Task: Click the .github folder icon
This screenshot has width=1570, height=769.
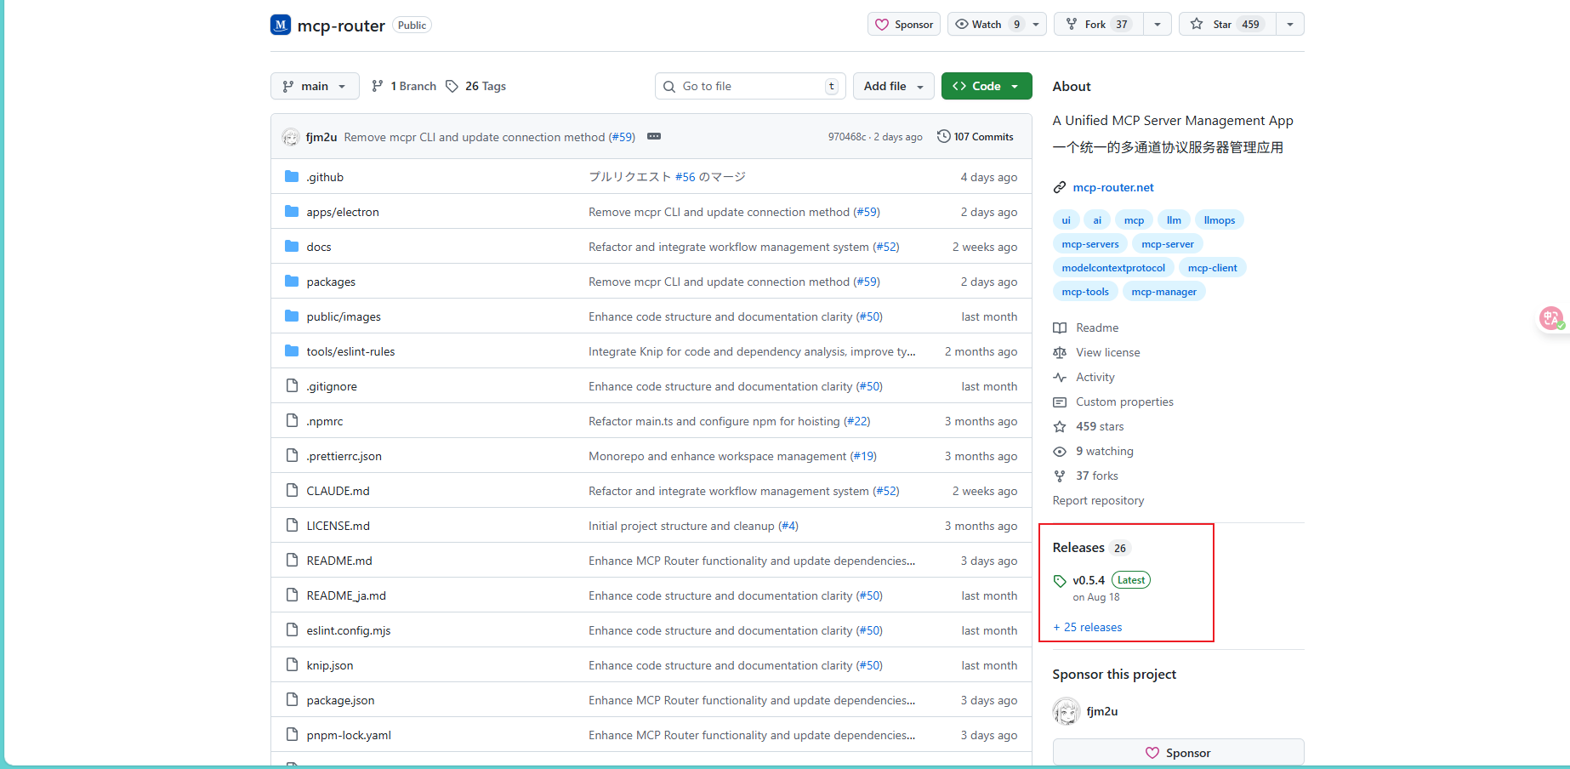Action: [x=292, y=176]
